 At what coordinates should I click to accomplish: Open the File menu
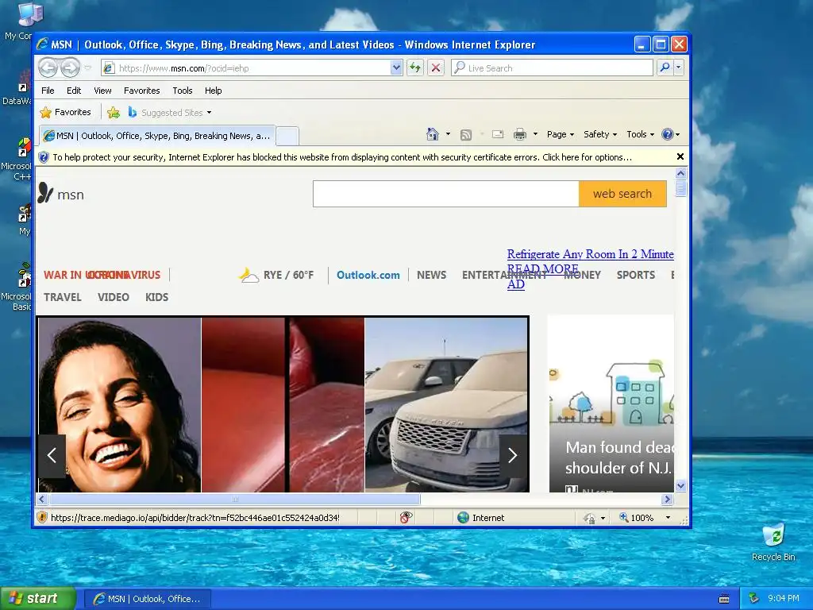click(48, 91)
